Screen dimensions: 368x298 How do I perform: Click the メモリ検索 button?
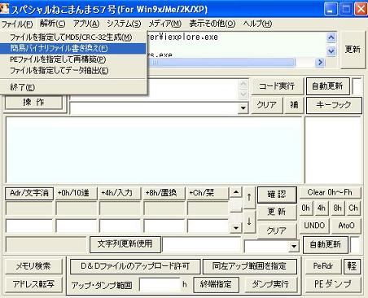(x=33, y=266)
